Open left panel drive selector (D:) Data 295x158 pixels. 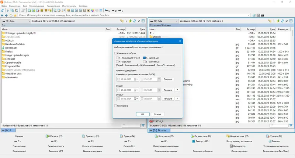pyautogui.click(x=16, y=21)
